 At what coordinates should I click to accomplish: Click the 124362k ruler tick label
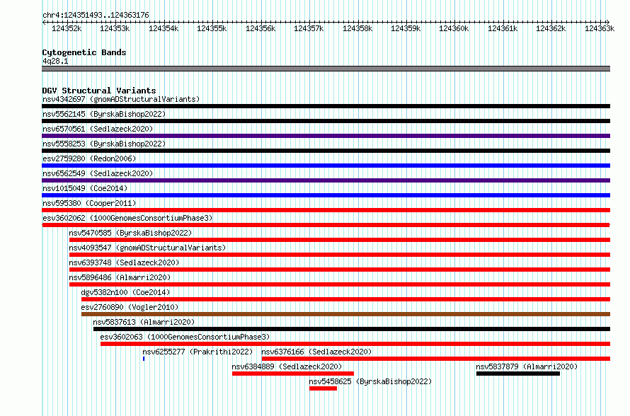click(551, 29)
